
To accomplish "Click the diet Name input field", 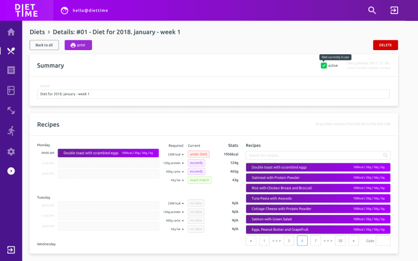I will 213,94.
